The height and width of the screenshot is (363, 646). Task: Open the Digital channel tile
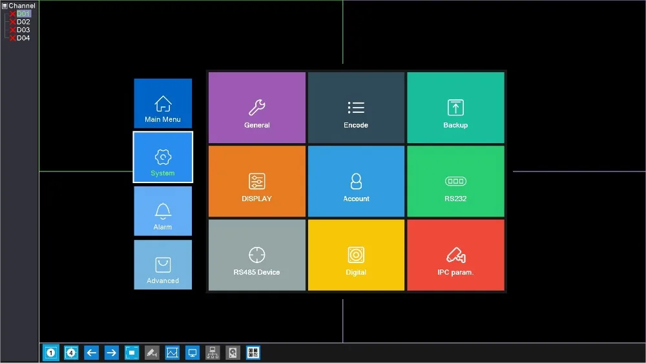pos(356,255)
